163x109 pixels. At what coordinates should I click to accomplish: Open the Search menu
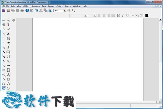68,6
